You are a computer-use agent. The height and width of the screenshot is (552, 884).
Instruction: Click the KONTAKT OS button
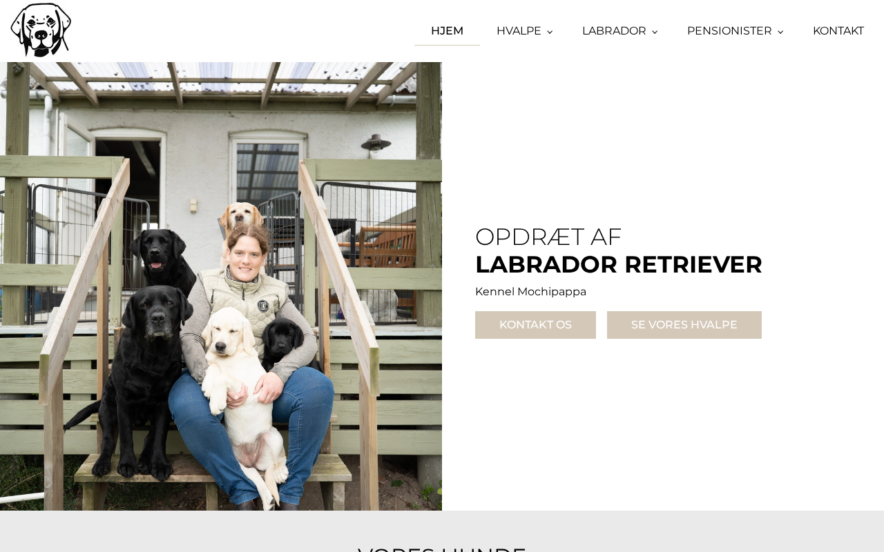tap(535, 325)
